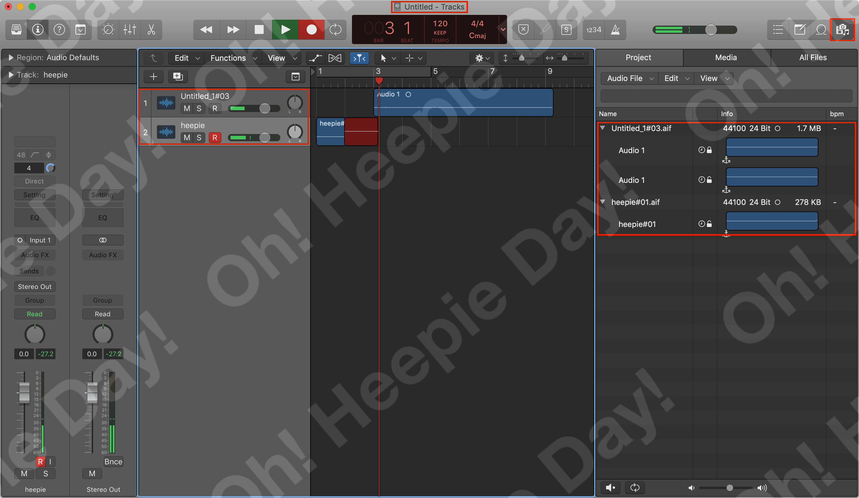Click the heepie#01 region waveform thumbnail

pos(772,221)
